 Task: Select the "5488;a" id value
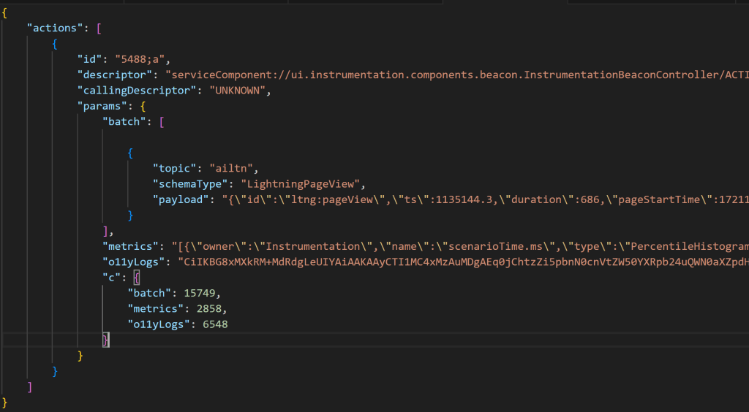140,60
